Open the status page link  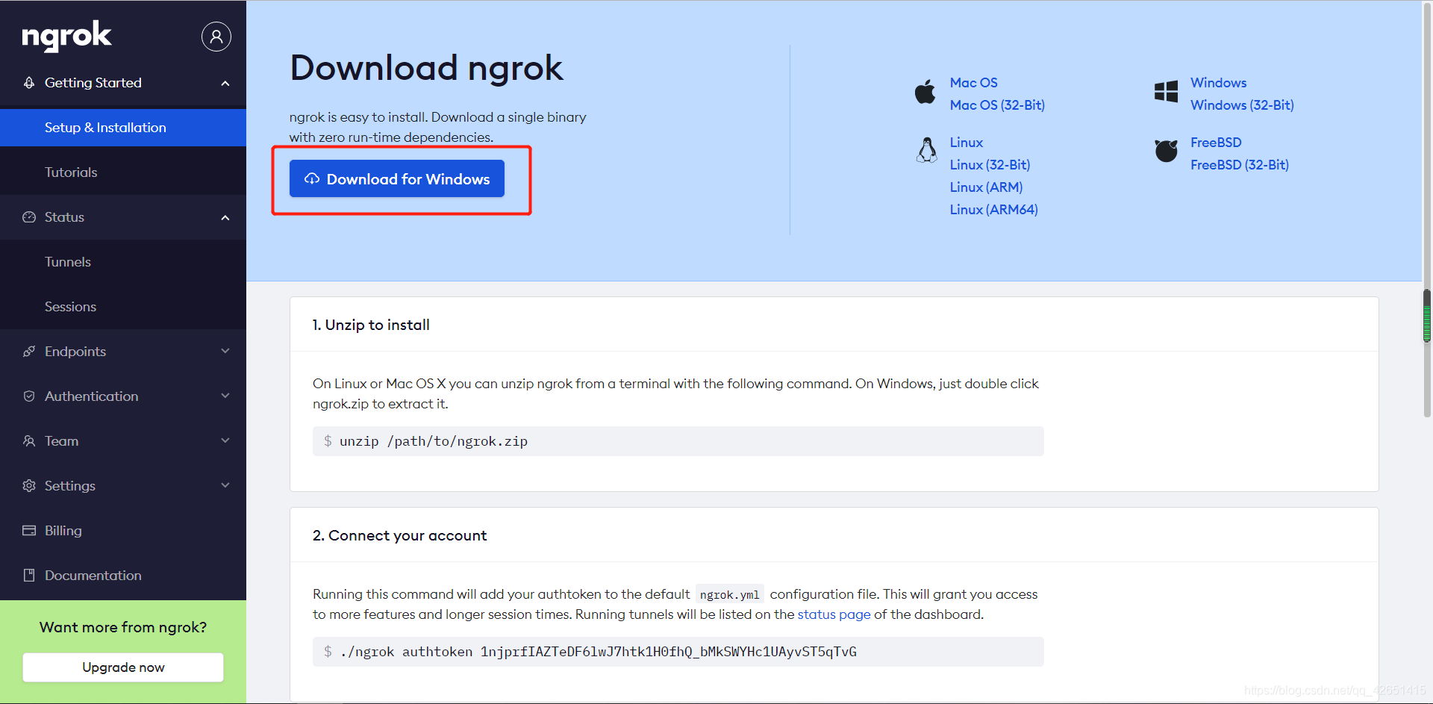(x=834, y=614)
